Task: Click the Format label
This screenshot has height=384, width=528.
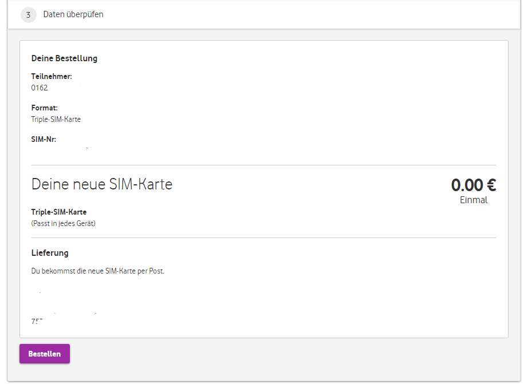Action: (x=45, y=108)
